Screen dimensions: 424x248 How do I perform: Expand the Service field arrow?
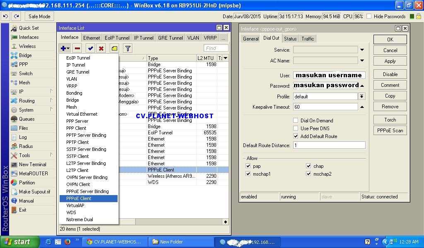pos(362,50)
